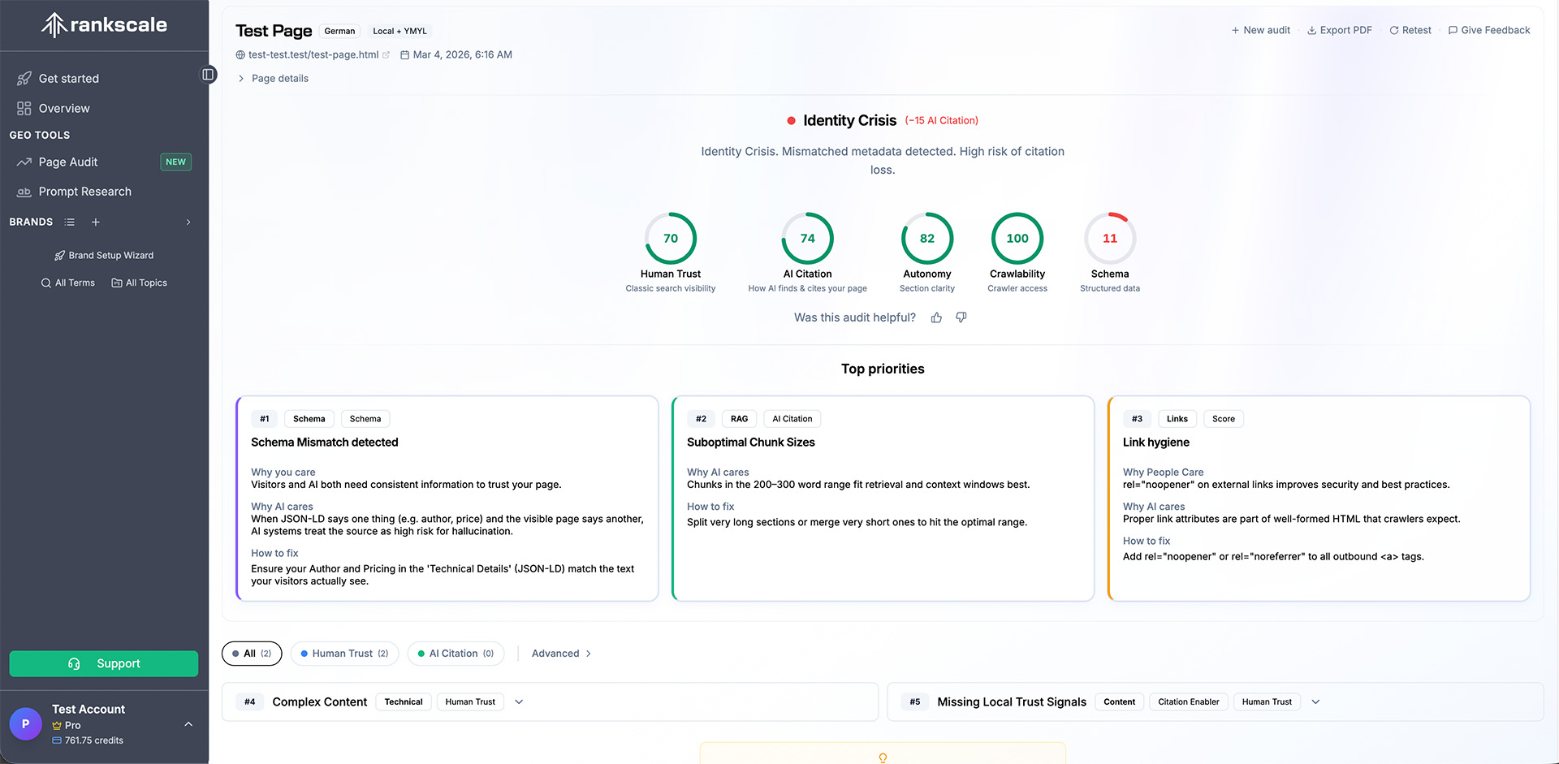Rate the audit helpful with thumbs up

pyautogui.click(x=936, y=317)
